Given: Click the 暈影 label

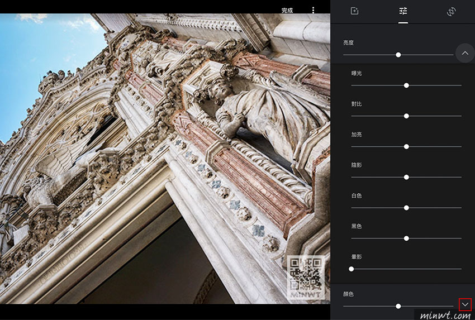Looking at the screenshot, I should pos(357,257).
